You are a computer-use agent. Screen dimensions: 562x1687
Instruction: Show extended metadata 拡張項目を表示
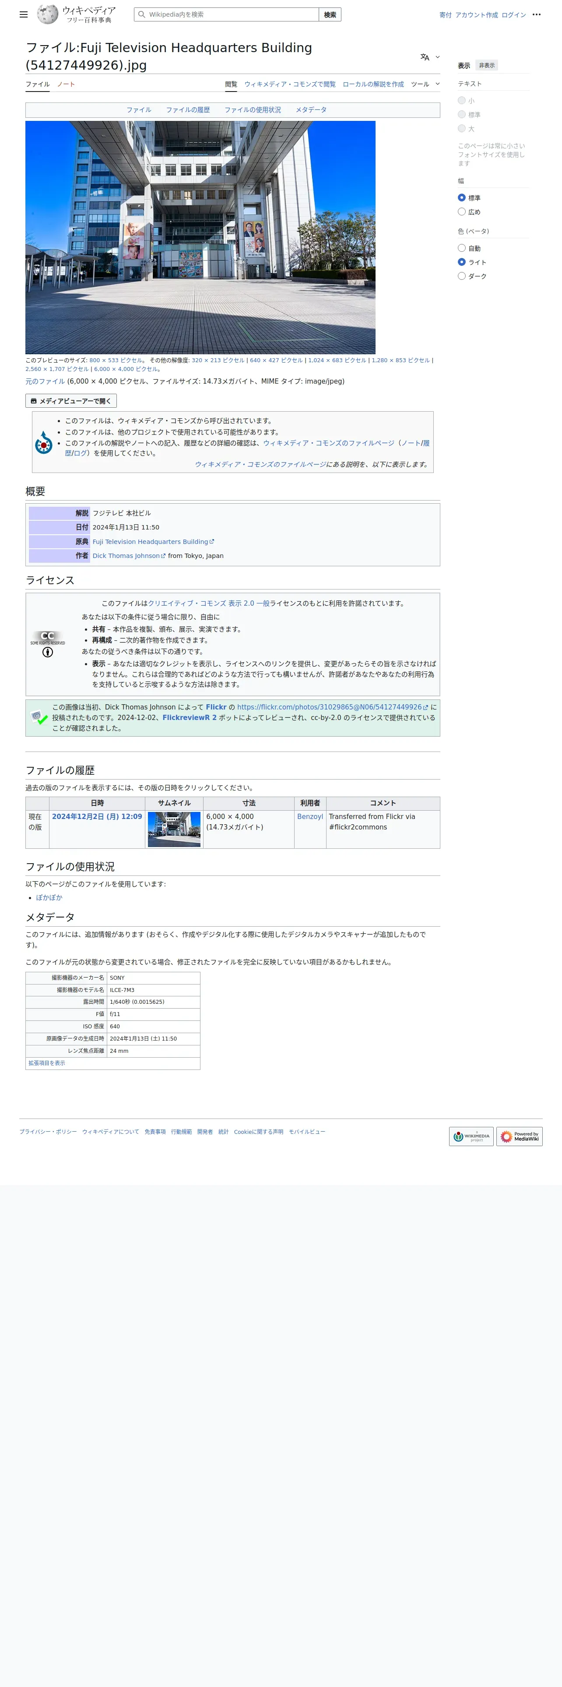point(46,1063)
